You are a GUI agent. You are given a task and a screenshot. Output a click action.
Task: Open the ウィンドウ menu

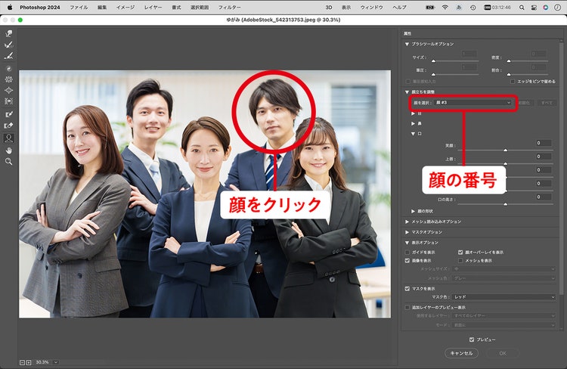(x=372, y=8)
